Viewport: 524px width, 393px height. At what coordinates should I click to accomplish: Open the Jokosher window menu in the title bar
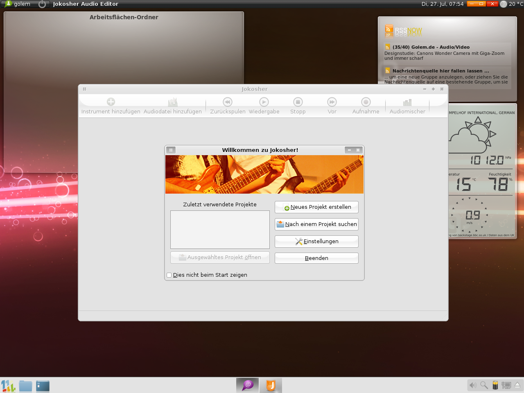coord(84,89)
